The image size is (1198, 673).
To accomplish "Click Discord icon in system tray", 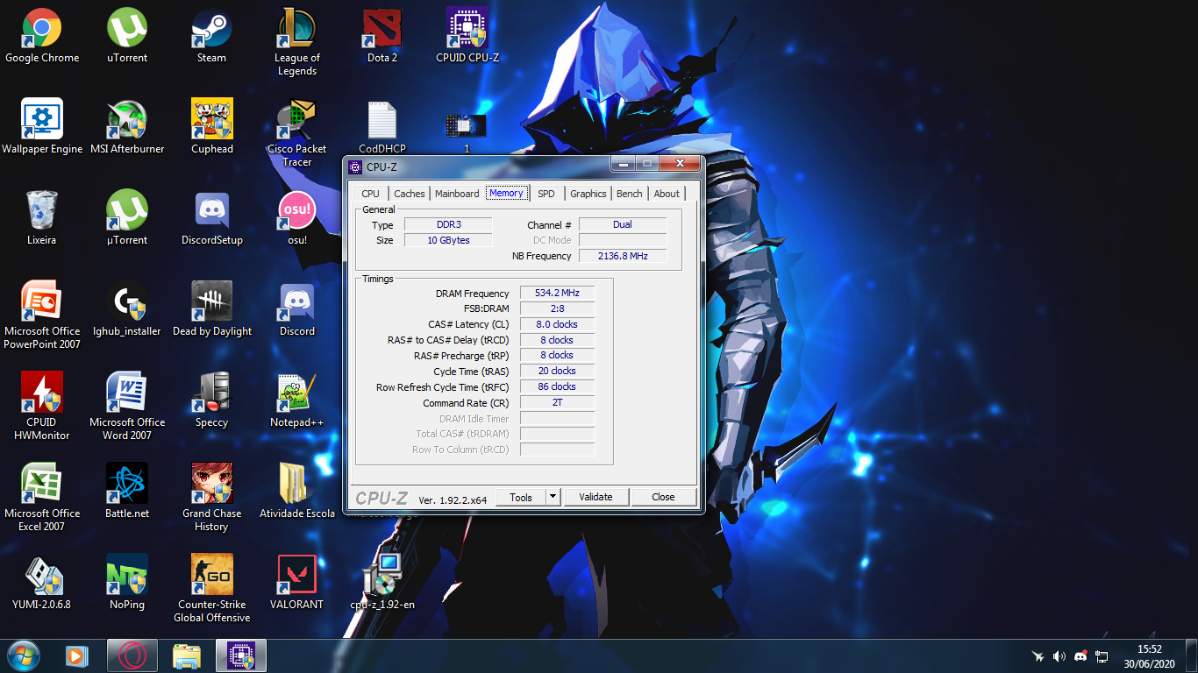I will pos(1080,656).
